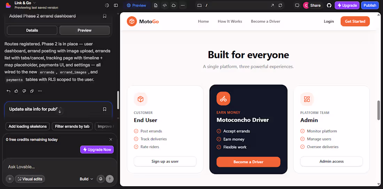Dismiss the free credits notice
Viewport: 383px width, 189px height.
(x=111, y=140)
